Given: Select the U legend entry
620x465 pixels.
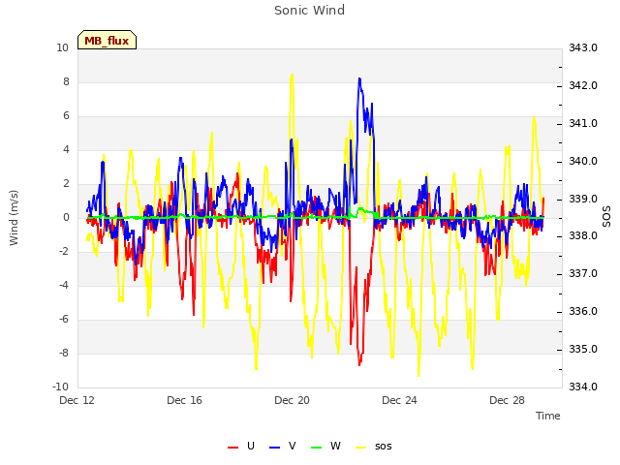Looking at the screenshot, I should pos(241,447).
